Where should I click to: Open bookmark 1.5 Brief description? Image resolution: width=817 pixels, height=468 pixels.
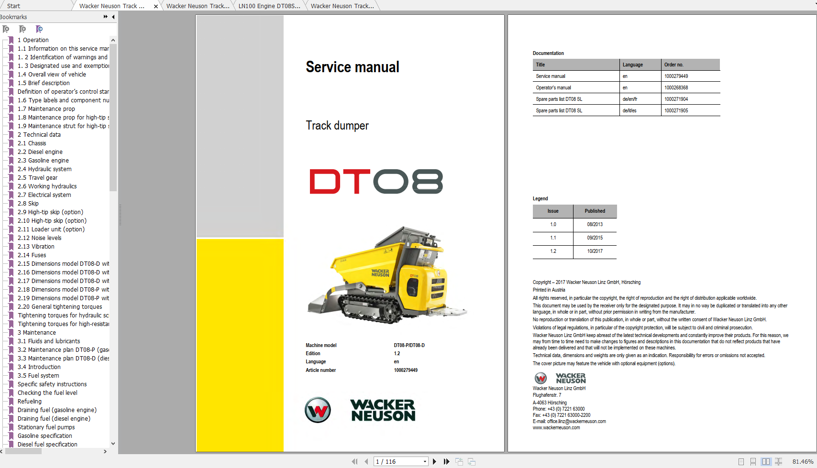tap(44, 83)
